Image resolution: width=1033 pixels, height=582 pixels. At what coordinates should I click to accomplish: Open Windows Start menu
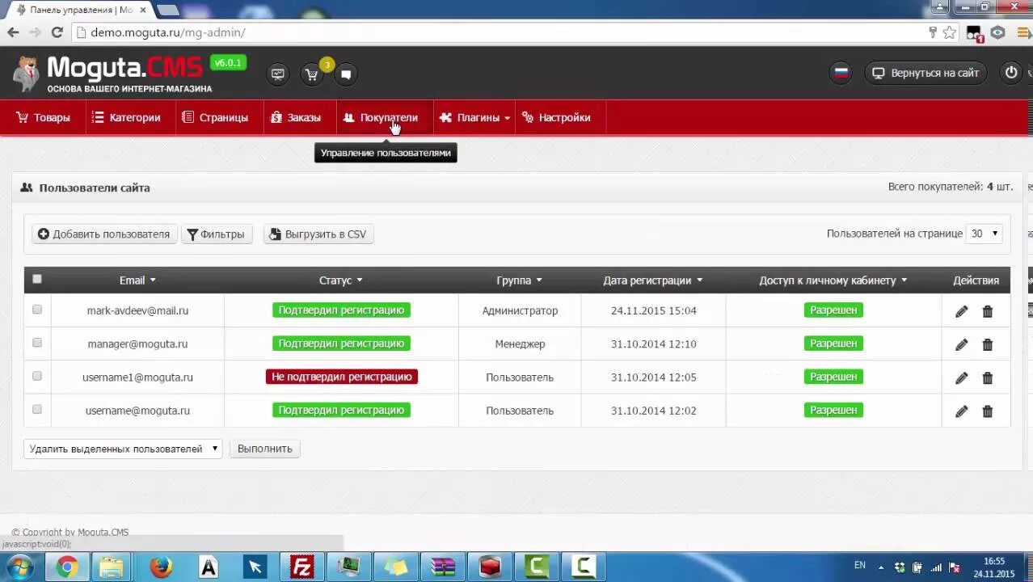(19, 567)
